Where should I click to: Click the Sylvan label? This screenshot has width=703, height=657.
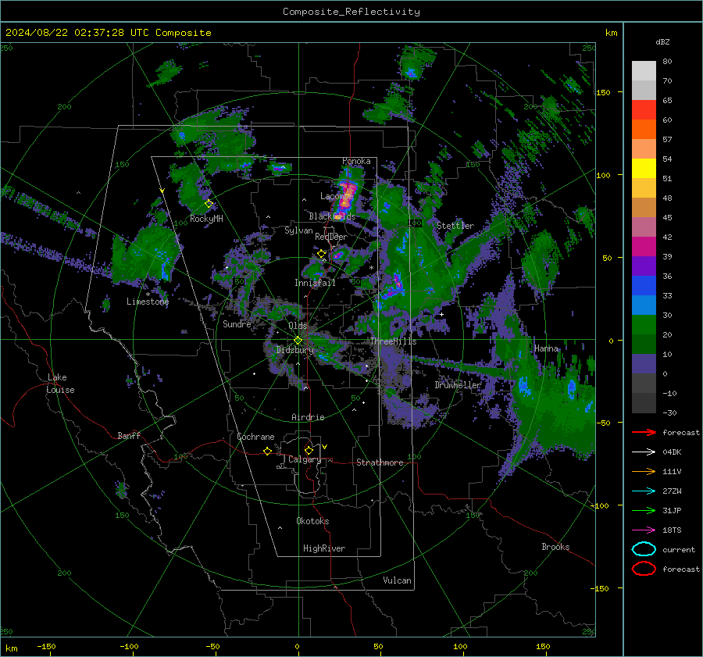298,230
